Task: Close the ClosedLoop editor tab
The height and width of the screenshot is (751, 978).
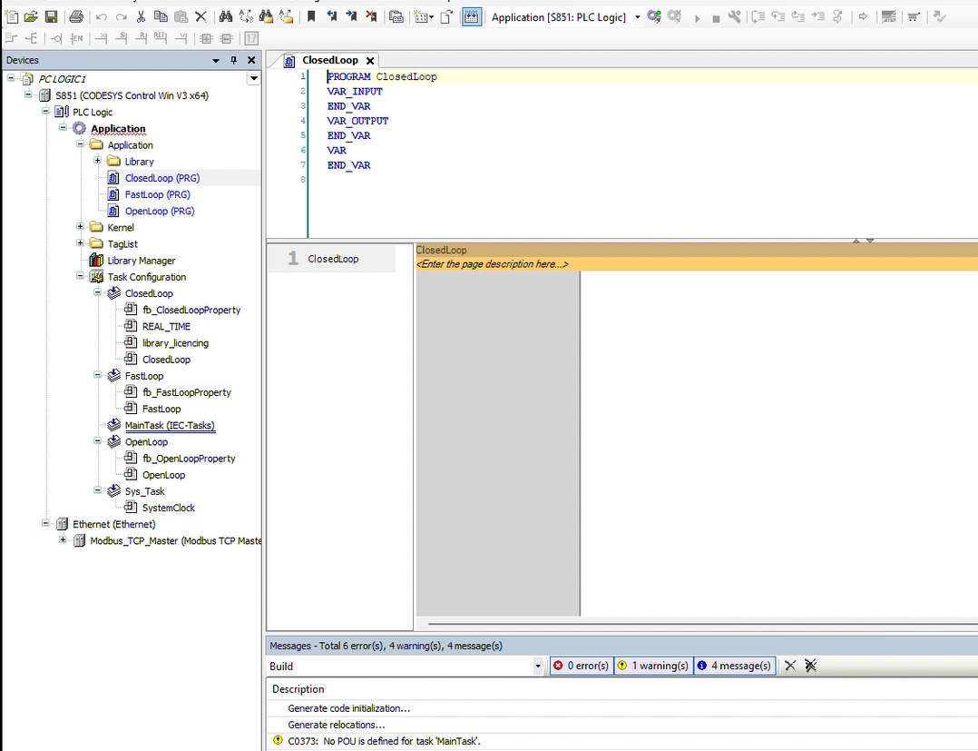Action: (370, 61)
